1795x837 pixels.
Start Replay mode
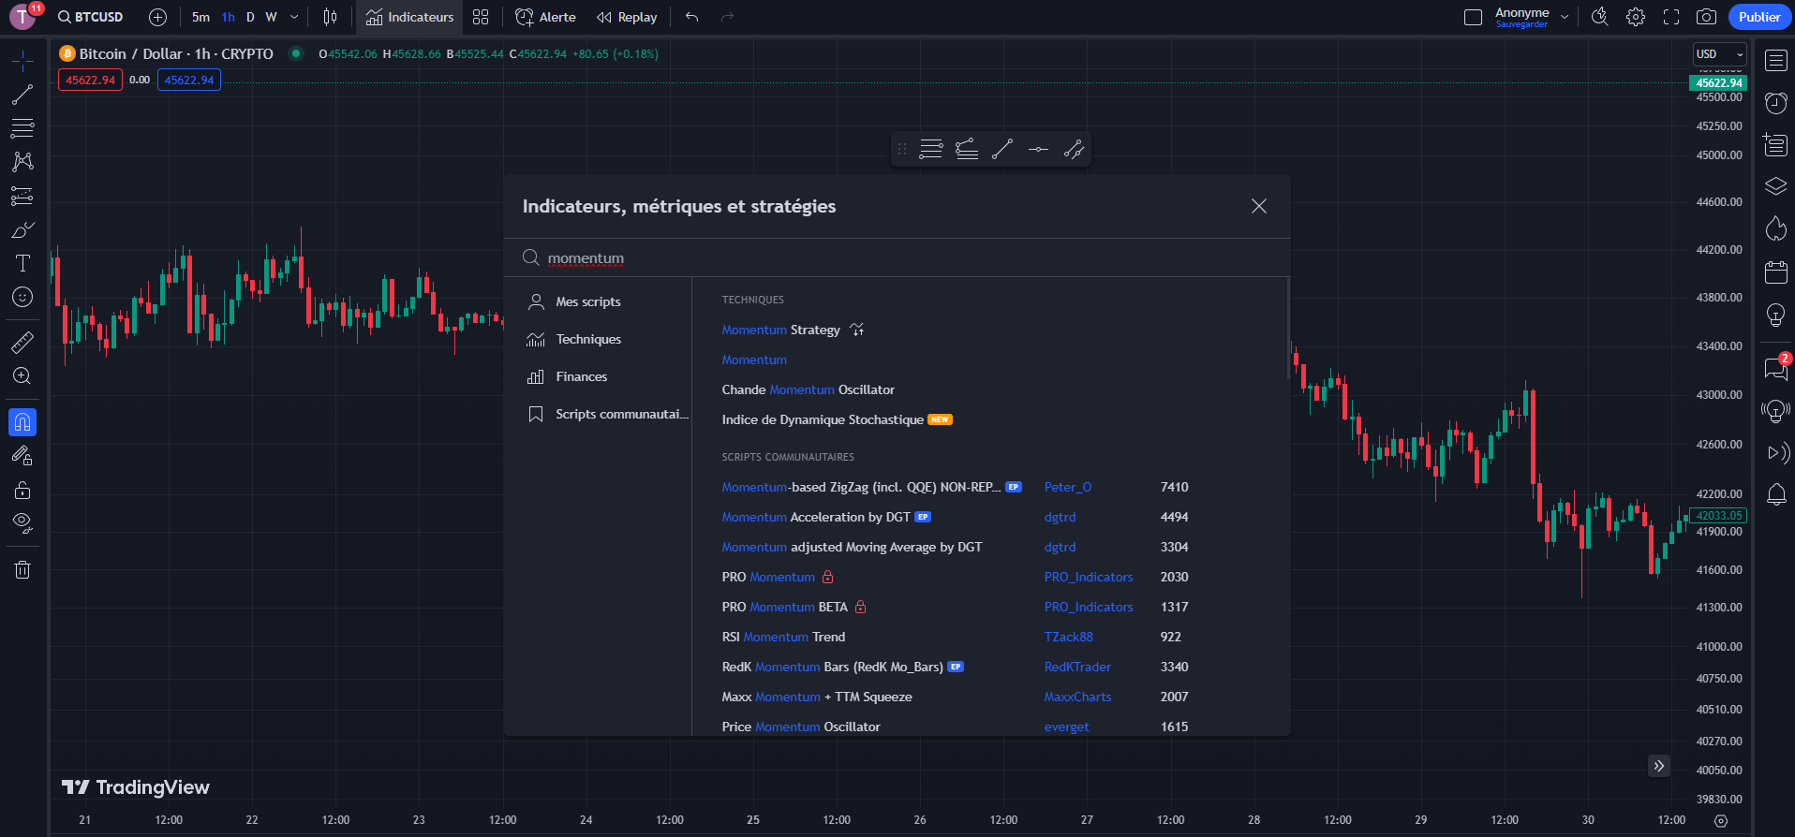tap(627, 17)
